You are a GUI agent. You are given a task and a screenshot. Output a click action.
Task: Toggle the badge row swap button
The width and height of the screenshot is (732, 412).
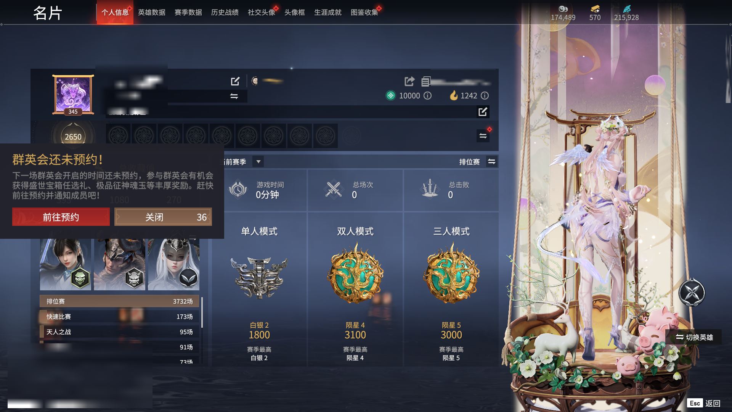(x=483, y=136)
